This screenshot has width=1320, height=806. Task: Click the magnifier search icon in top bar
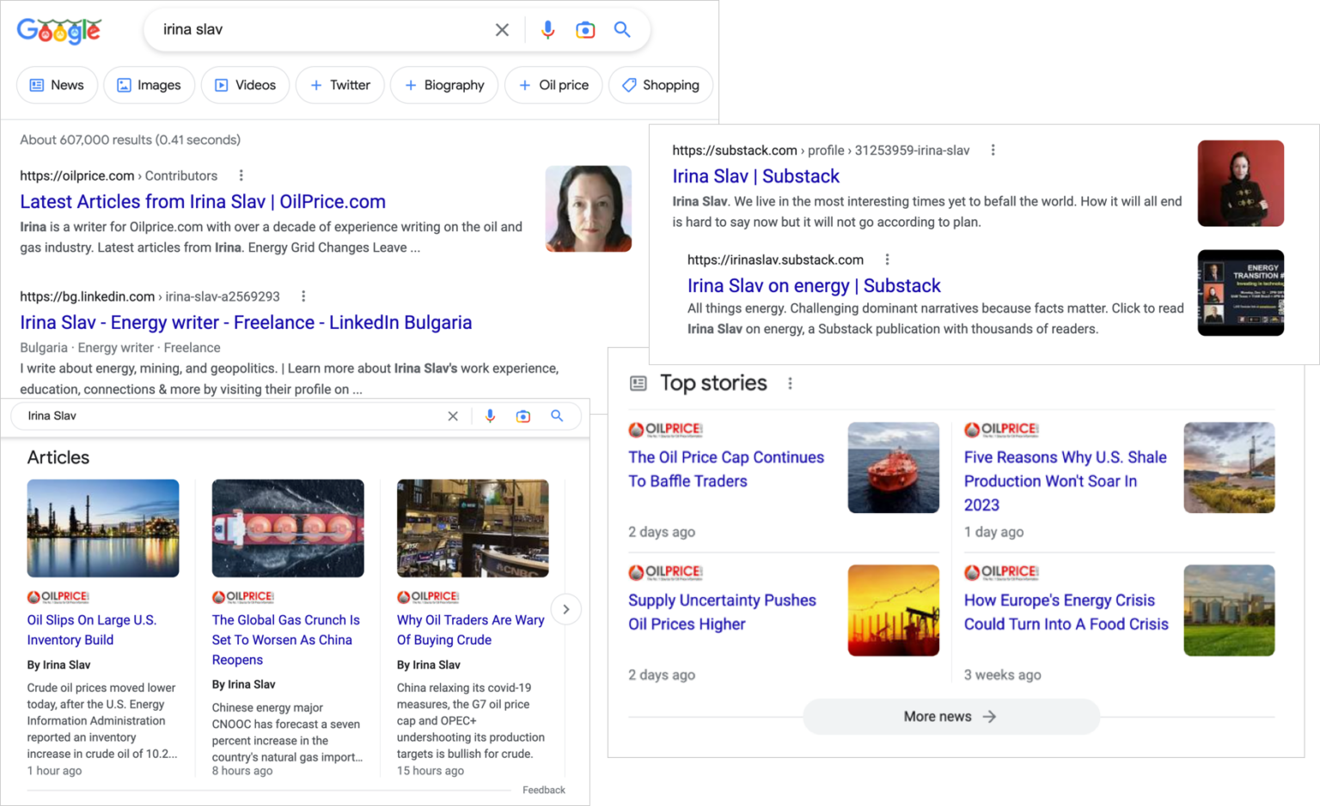point(622,30)
